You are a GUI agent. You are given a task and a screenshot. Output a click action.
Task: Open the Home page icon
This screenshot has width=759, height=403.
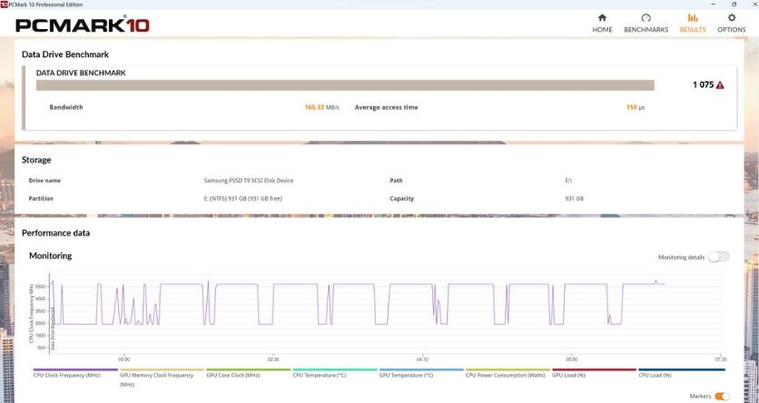point(602,18)
